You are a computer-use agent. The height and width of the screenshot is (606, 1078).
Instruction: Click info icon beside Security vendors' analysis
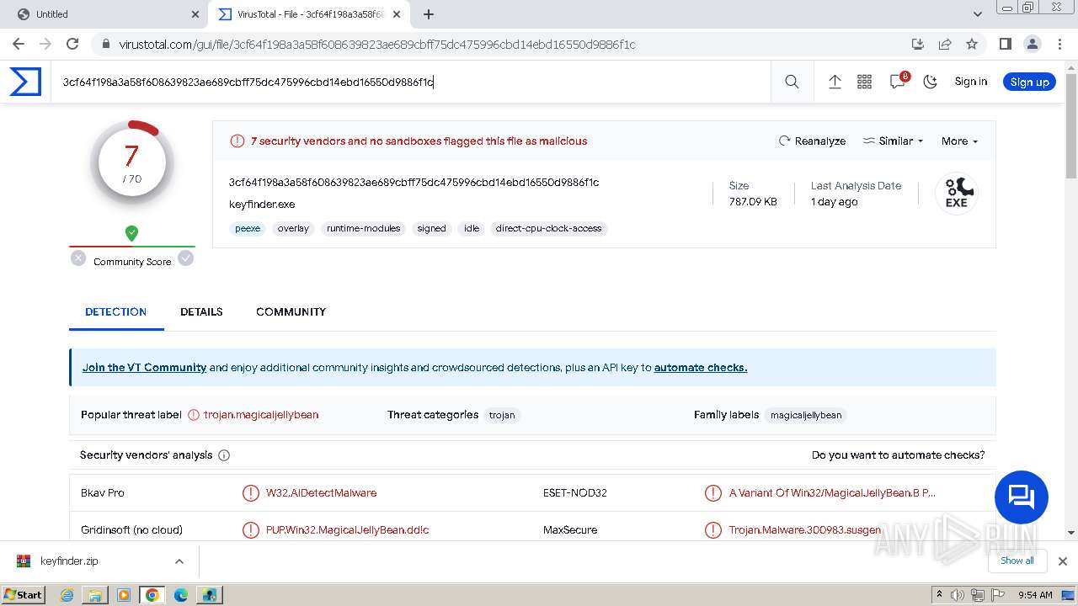[224, 455]
